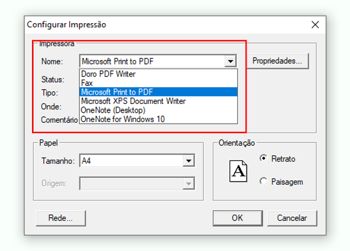Dismiss dialog with Cancelar button
Viewport: 350px width, 251px height.
coord(292,218)
